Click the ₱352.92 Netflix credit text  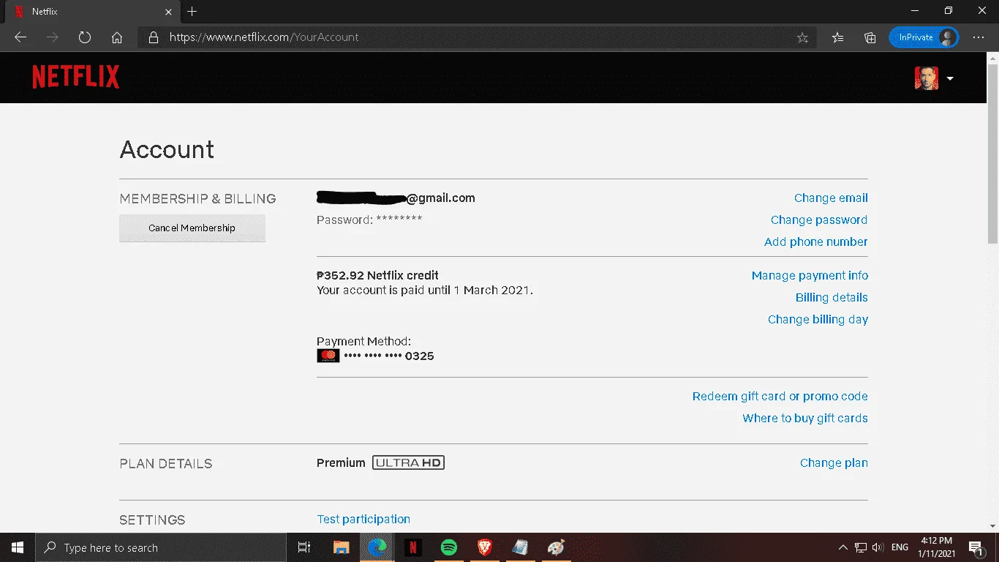377,275
